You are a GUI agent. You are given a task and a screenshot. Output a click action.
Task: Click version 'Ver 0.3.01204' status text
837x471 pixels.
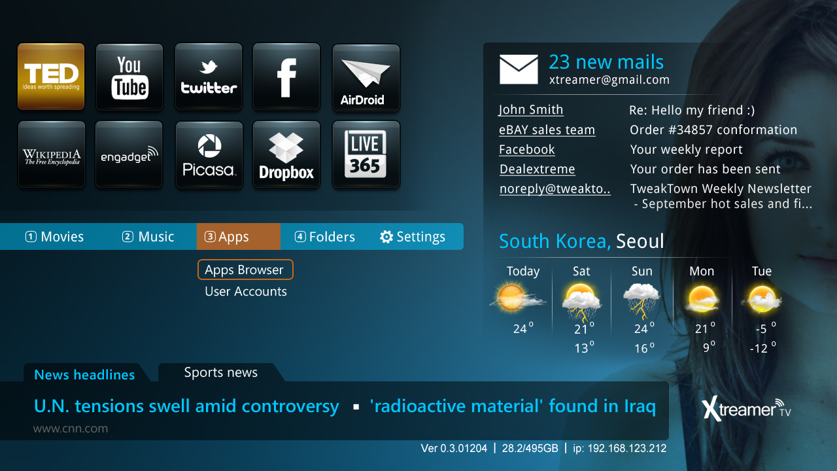pos(454,449)
